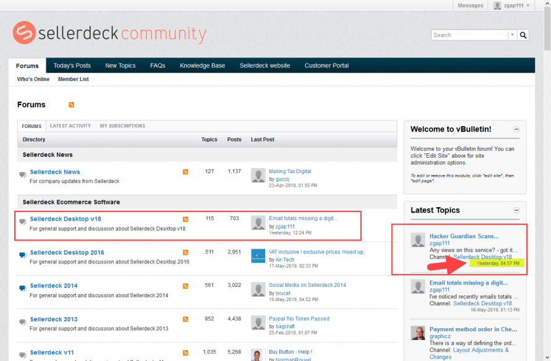Collapse the Welcome to vBulletin panel
The width and height of the screenshot is (551, 361).
click(516, 130)
